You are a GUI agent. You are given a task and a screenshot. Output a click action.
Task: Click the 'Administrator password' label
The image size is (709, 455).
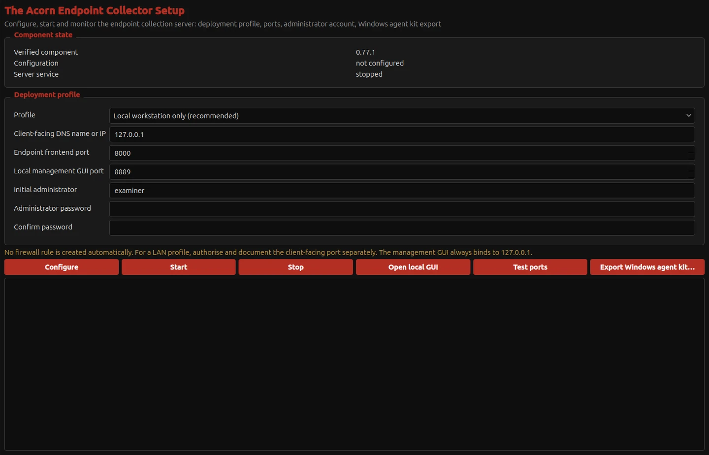pos(52,208)
